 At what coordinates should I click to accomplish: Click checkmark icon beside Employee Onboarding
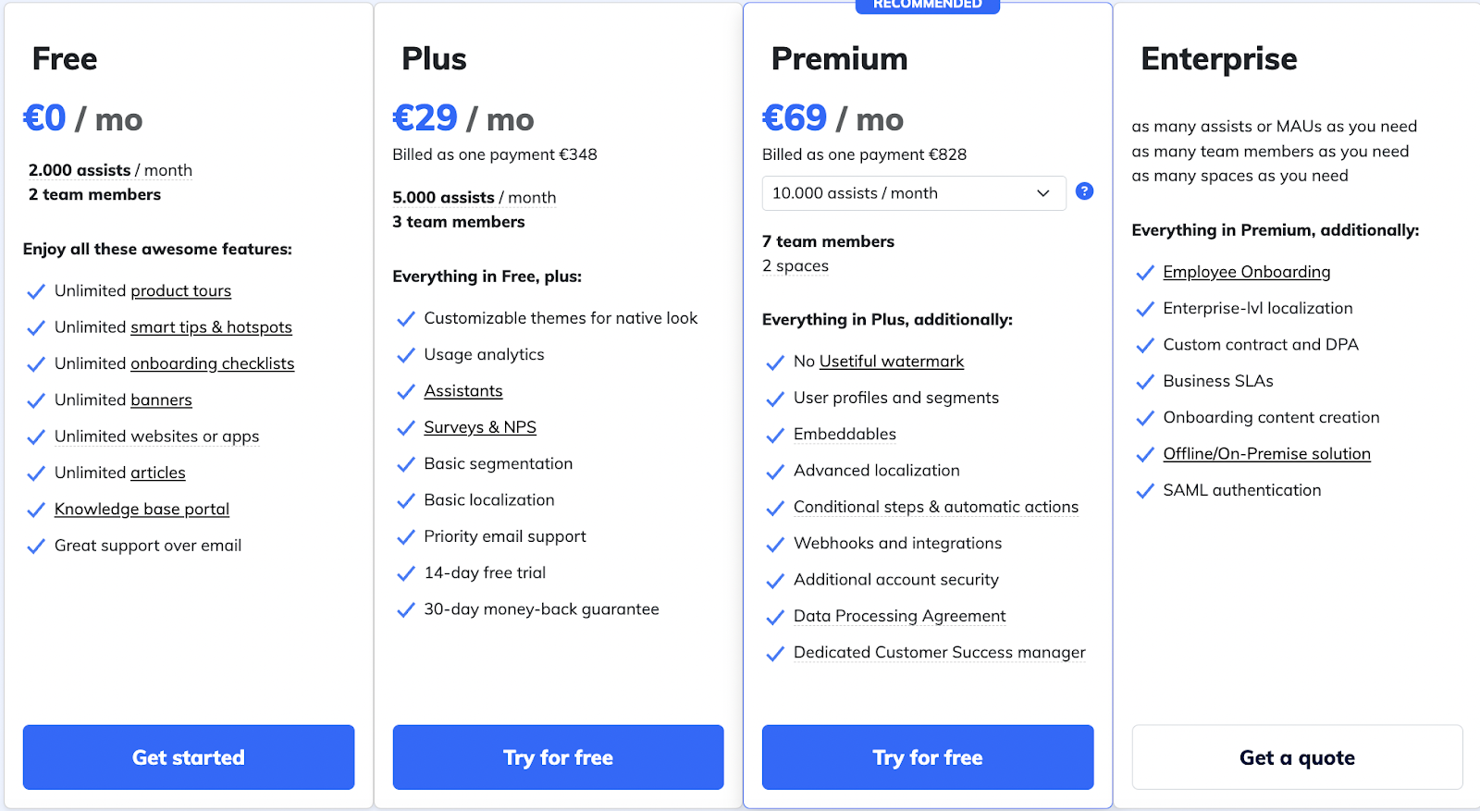pos(1145,273)
